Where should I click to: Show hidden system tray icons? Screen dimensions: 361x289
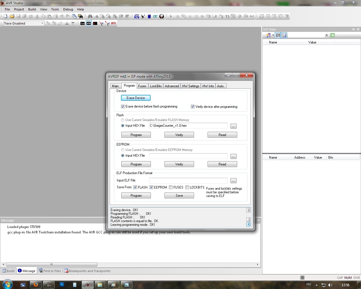[316, 285]
